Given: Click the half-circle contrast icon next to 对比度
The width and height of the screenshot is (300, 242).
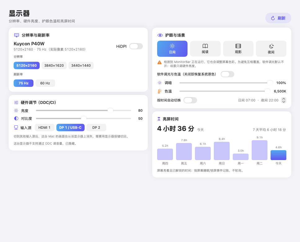Looking at the screenshot, I should [x=16, y=119].
